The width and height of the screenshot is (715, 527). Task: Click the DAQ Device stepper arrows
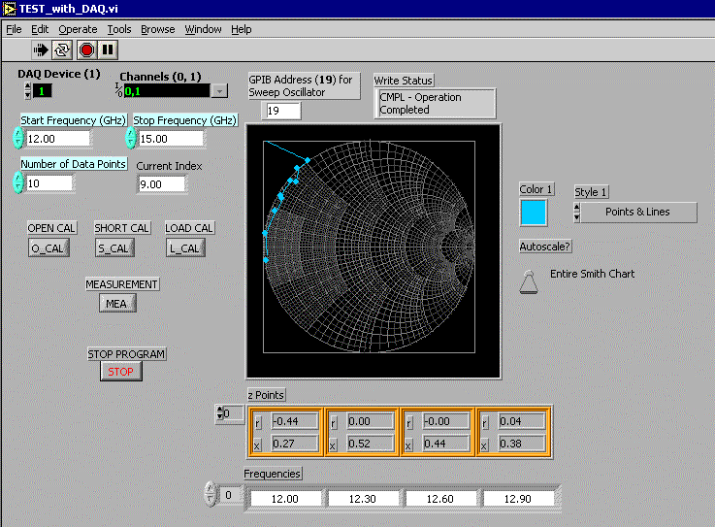27,90
